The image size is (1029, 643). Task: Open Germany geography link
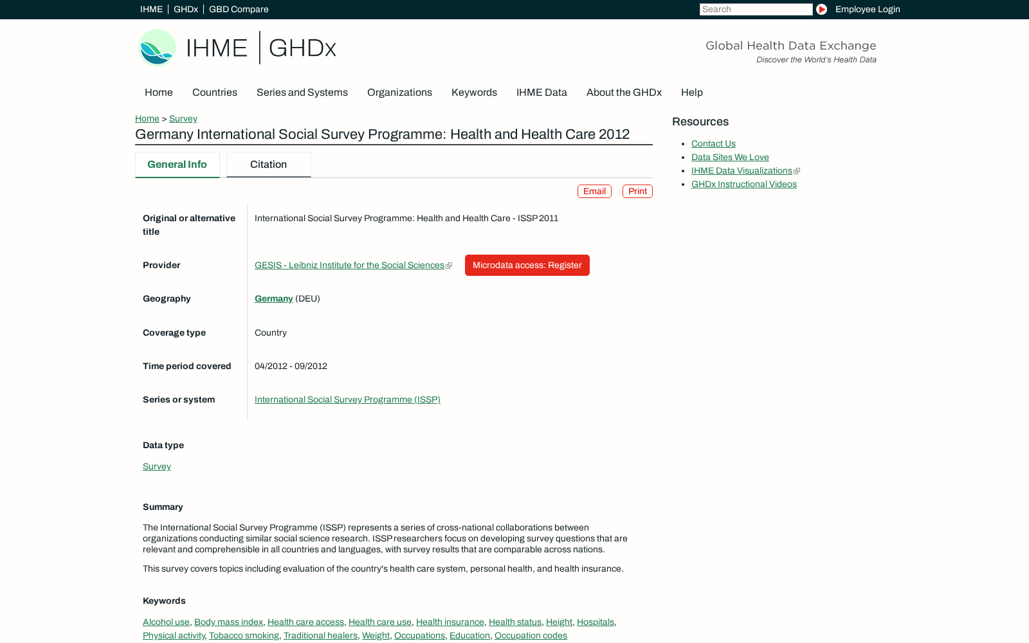[274, 298]
